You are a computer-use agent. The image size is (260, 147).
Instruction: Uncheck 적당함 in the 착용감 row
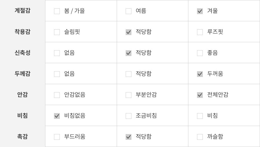click(129, 32)
